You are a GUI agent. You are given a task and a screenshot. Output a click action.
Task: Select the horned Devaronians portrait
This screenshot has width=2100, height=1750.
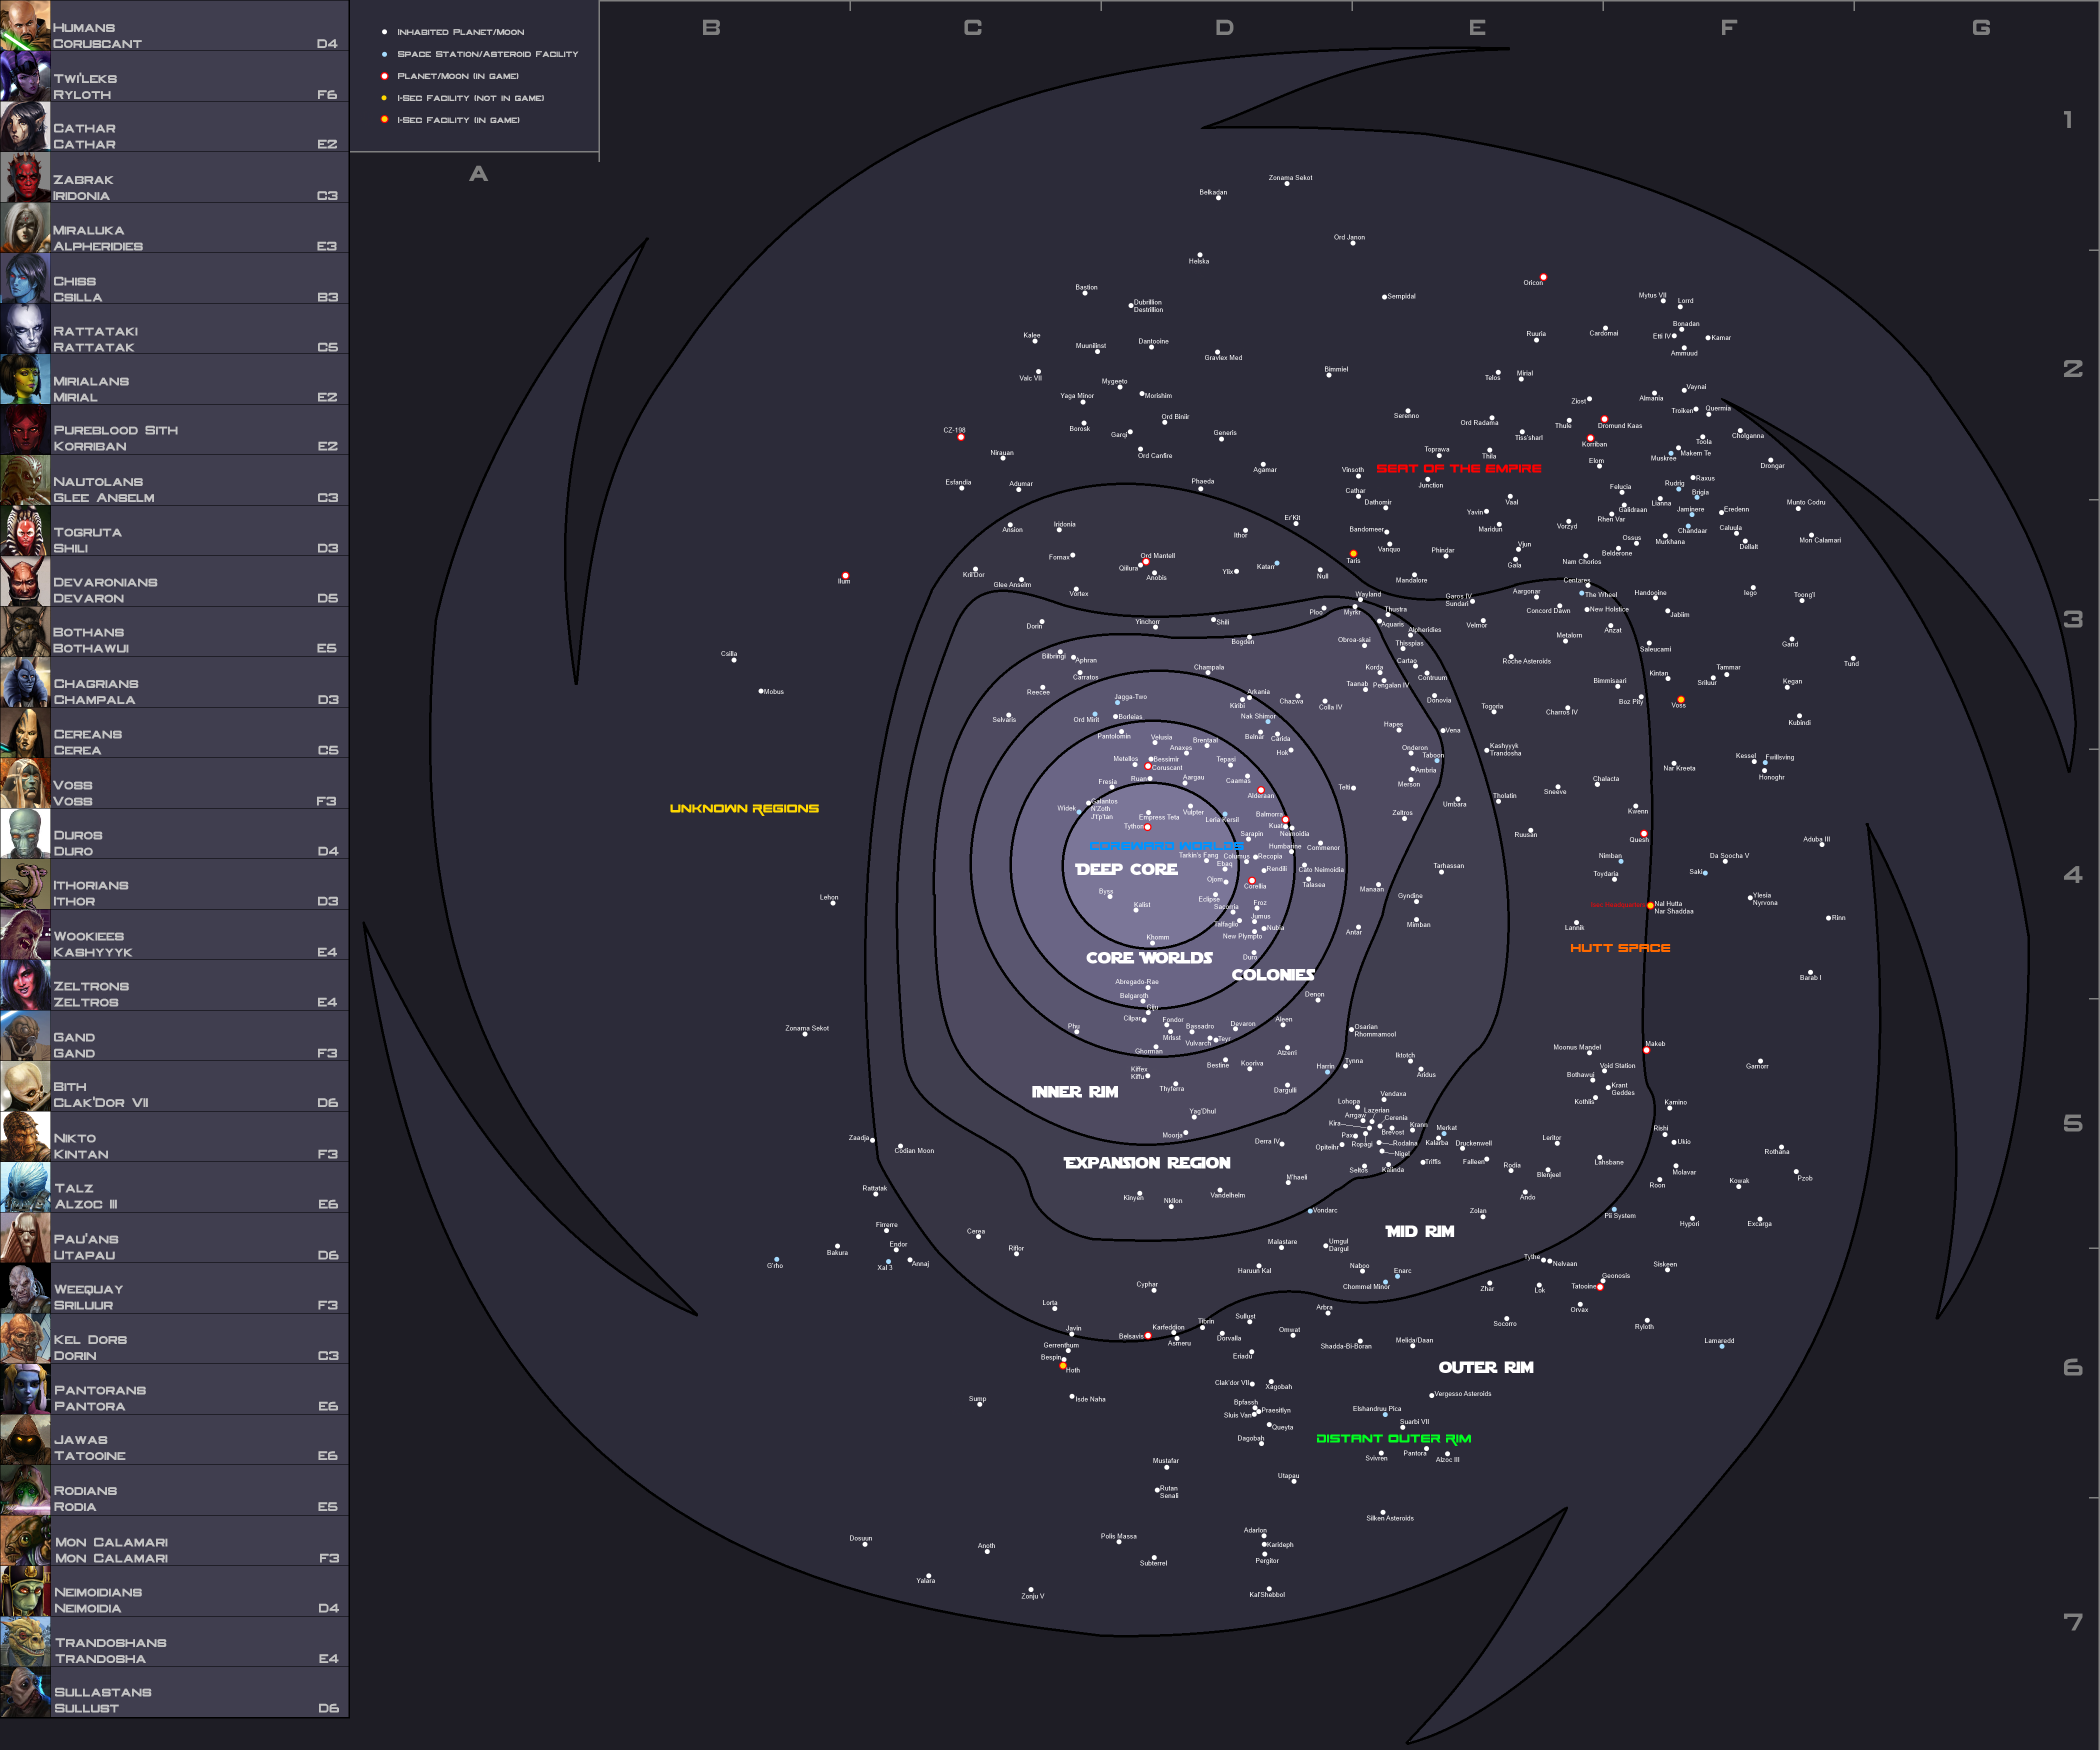coord(25,581)
